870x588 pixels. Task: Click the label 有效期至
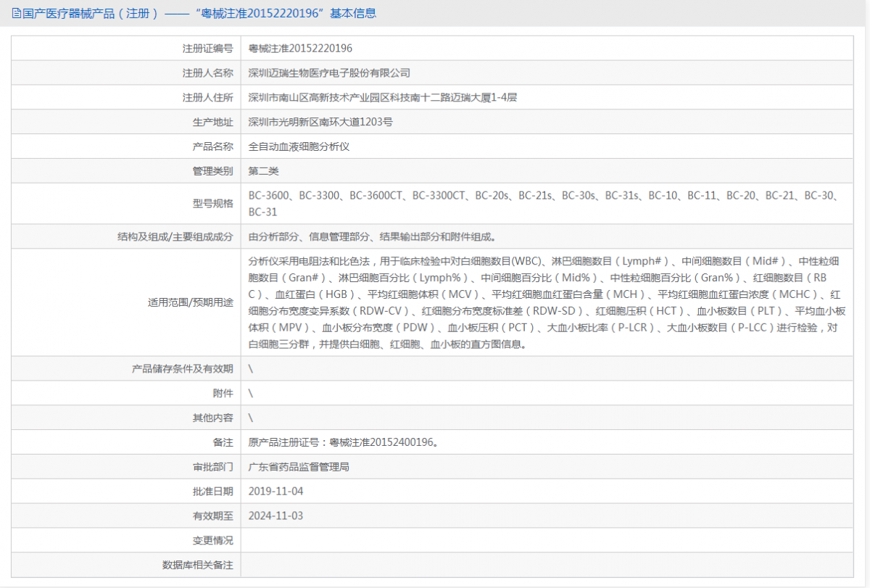[x=213, y=515]
